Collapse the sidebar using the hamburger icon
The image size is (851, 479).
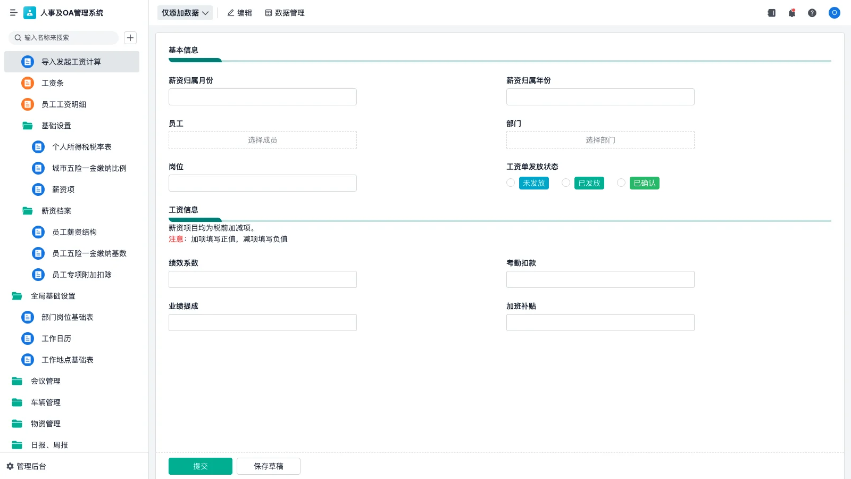pyautogui.click(x=13, y=13)
